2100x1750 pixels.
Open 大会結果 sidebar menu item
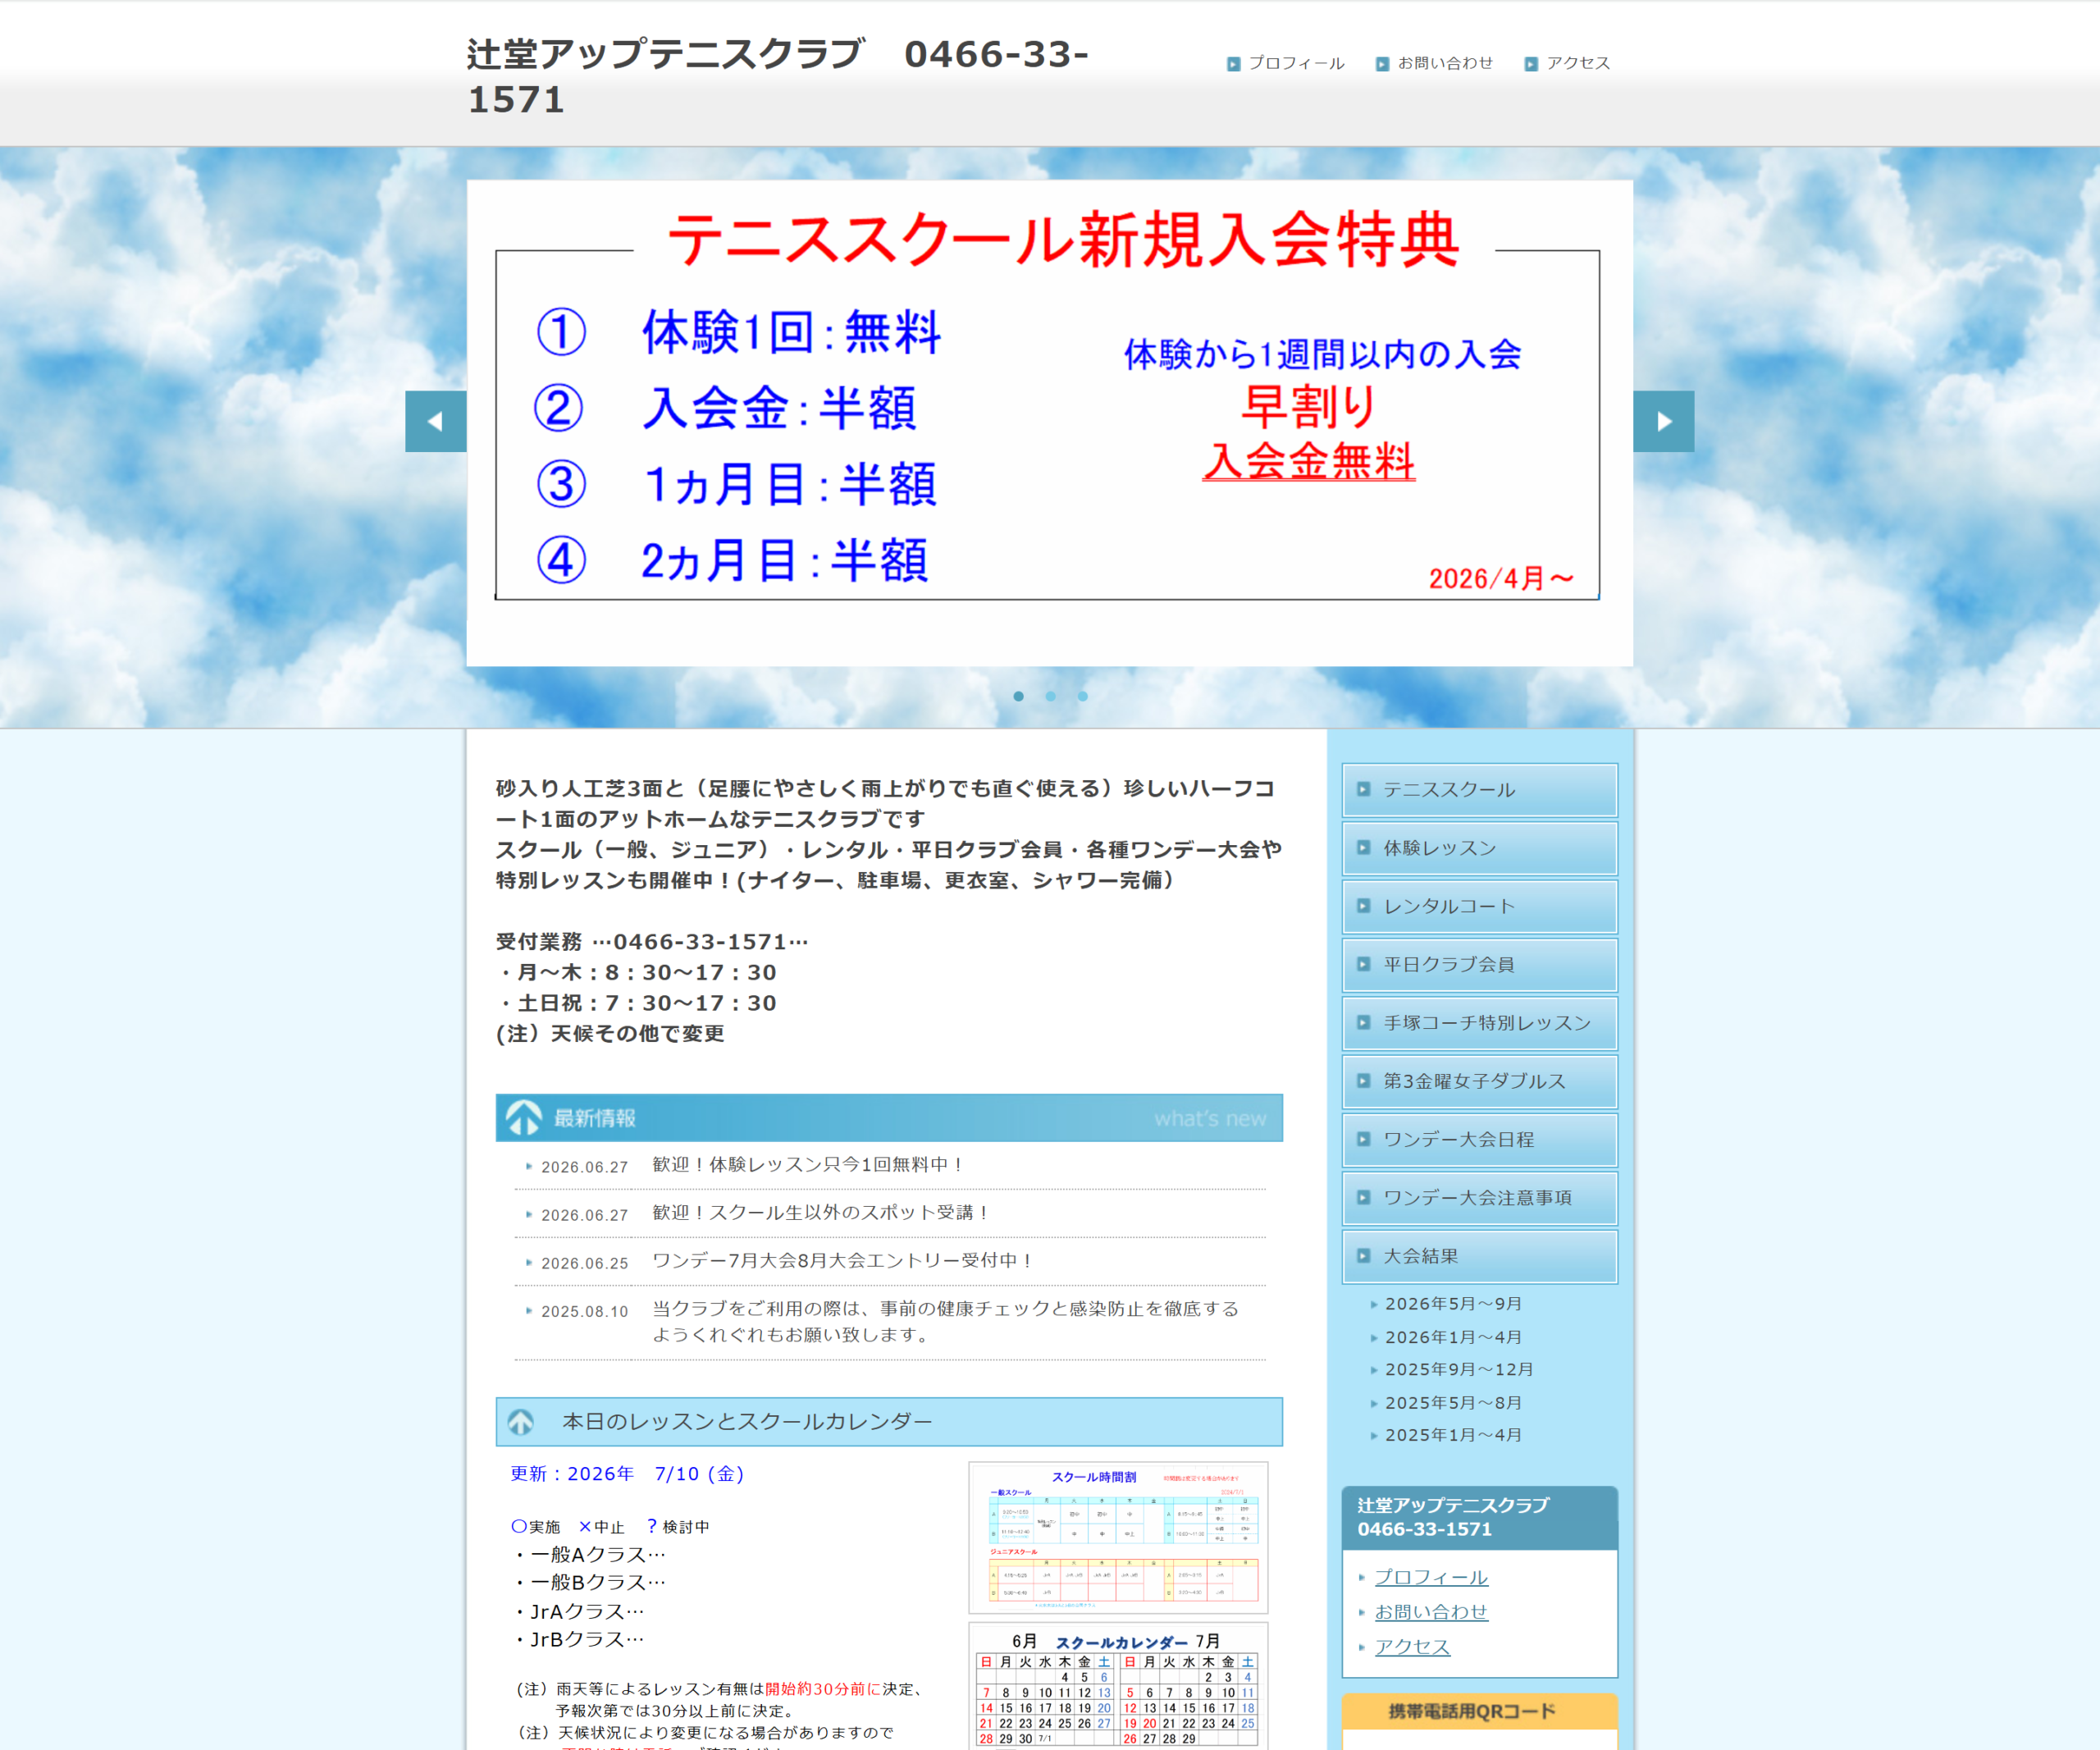click(x=1479, y=1256)
